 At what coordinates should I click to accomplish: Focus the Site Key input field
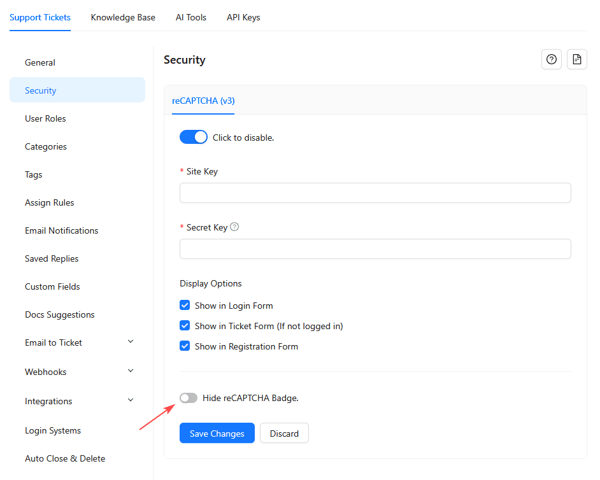point(375,193)
